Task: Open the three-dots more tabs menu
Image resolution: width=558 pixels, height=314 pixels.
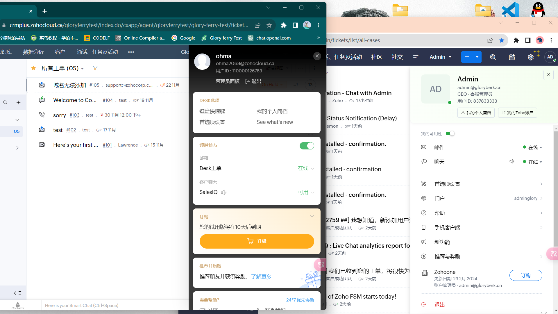Action: coord(131,52)
